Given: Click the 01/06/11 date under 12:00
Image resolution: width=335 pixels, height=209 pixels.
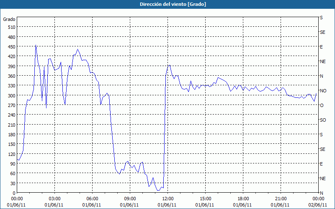Looking at the screenshot, I should point(167,205).
